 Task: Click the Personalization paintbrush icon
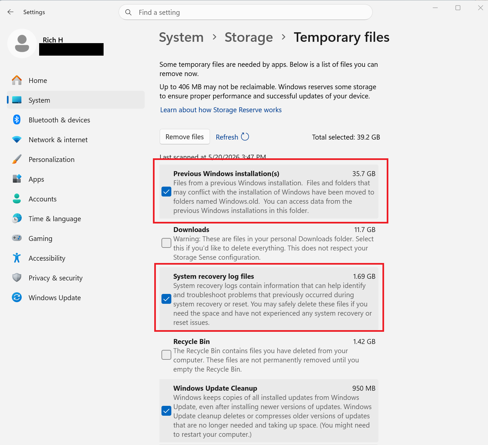pyautogui.click(x=17, y=159)
